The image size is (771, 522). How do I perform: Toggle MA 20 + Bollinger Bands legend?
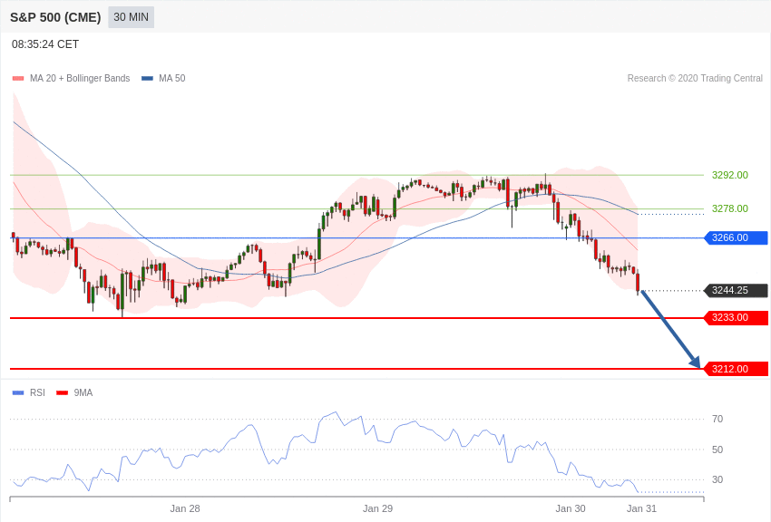(72, 78)
